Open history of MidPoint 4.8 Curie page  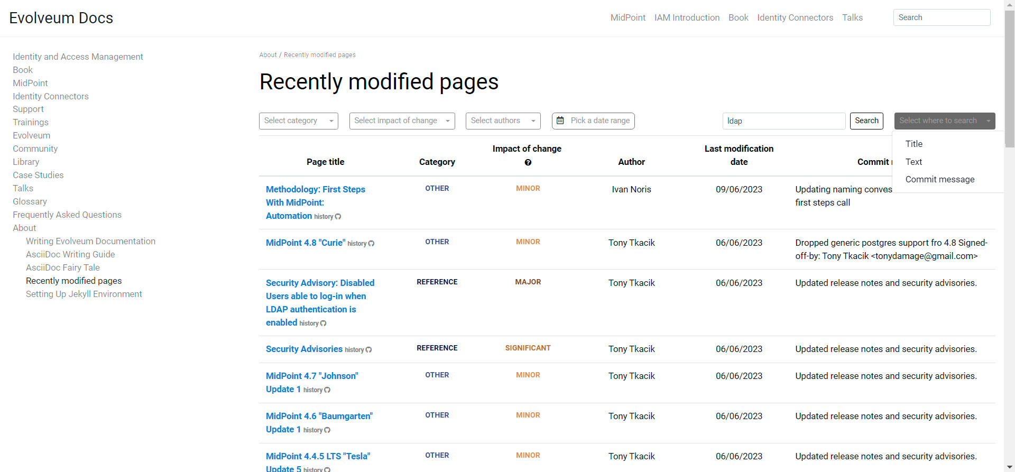pos(361,244)
